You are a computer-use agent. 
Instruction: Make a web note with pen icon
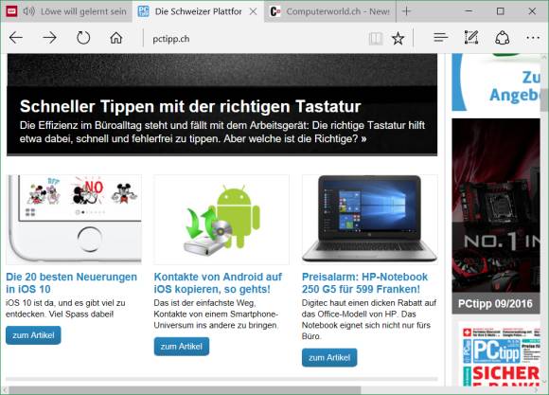pyautogui.click(x=471, y=38)
